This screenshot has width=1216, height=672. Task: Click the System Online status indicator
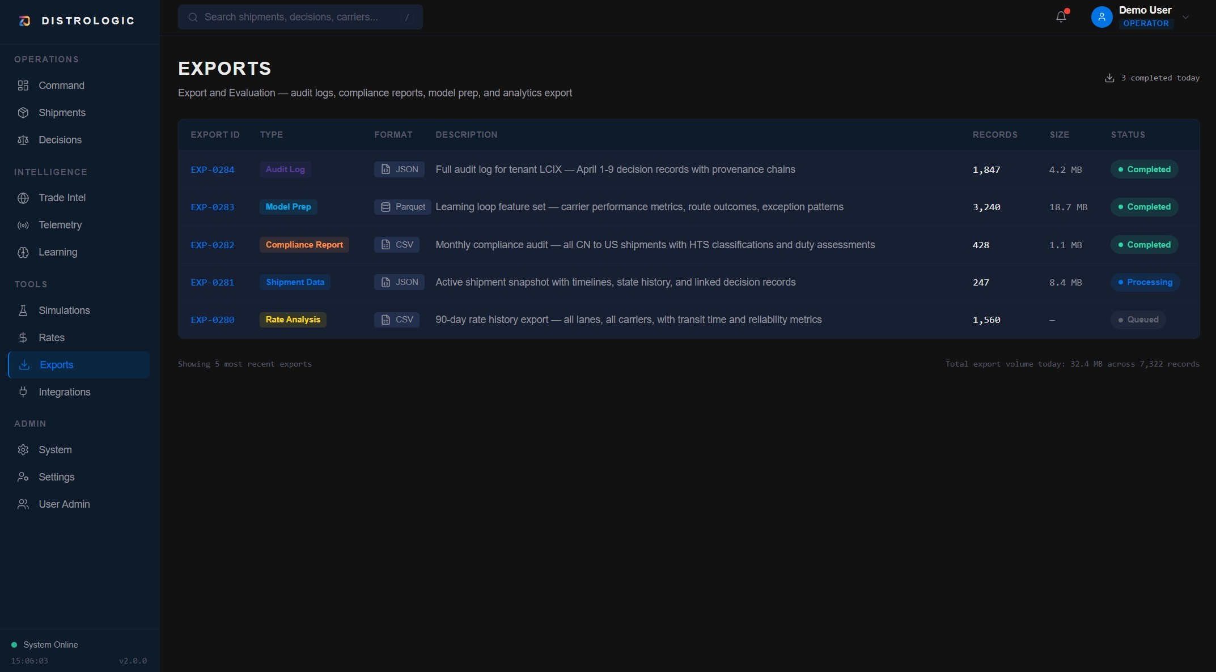point(45,645)
